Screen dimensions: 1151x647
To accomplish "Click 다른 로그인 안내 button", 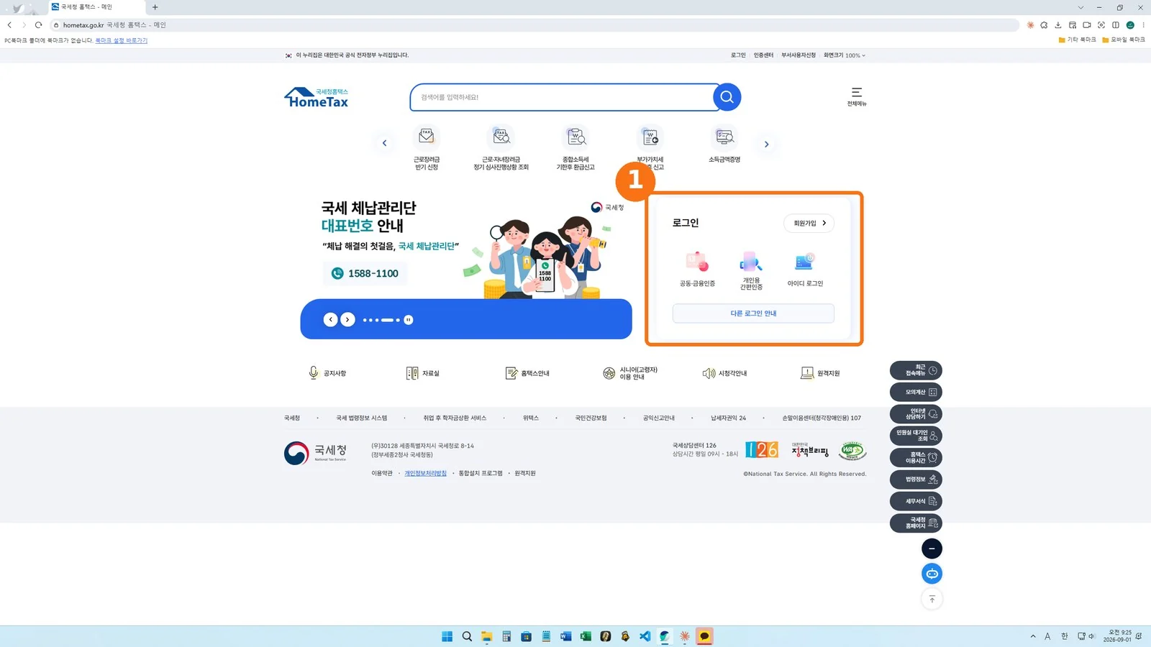I will pyautogui.click(x=753, y=313).
